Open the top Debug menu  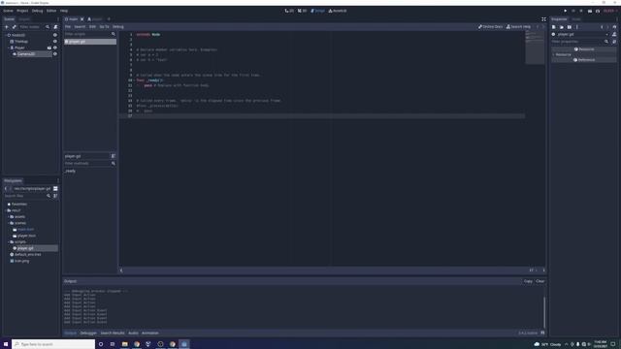pyautogui.click(x=37, y=11)
